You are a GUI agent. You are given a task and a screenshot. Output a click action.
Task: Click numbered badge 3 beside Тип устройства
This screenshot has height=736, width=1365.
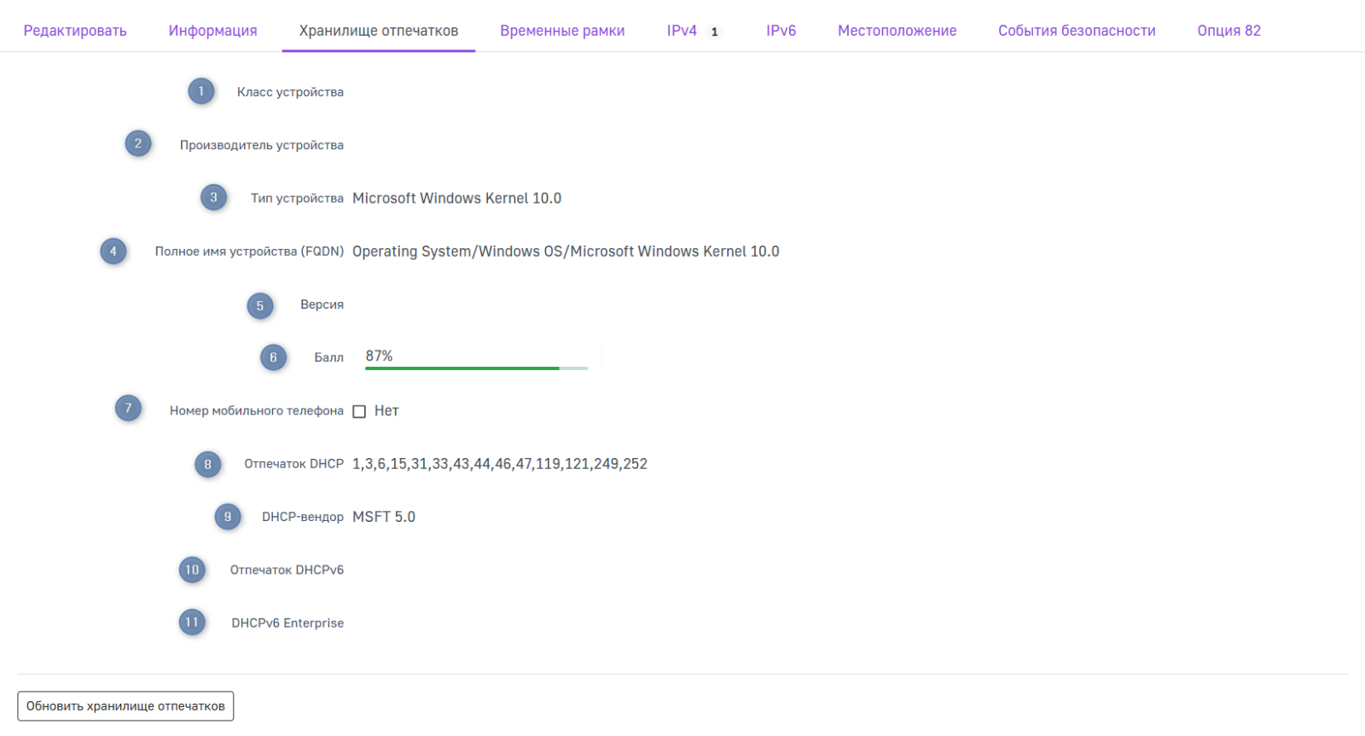[213, 198]
